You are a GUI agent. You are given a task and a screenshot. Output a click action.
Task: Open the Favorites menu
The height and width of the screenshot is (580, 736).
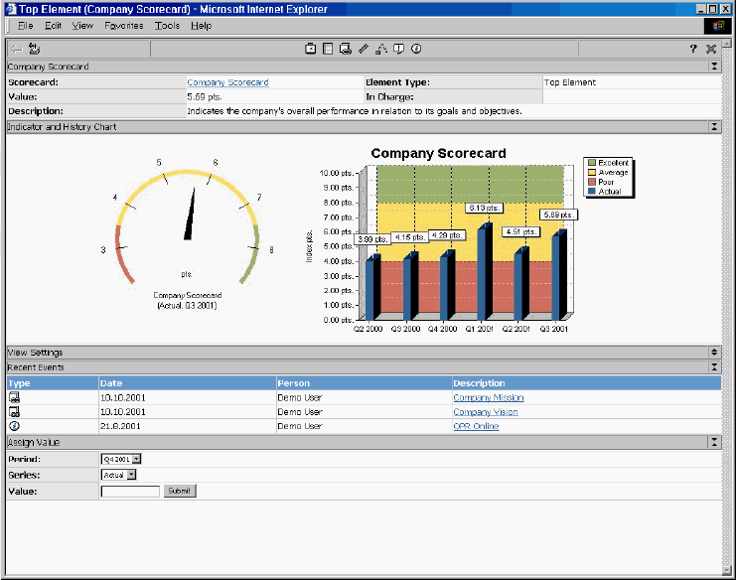click(x=123, y=25)
